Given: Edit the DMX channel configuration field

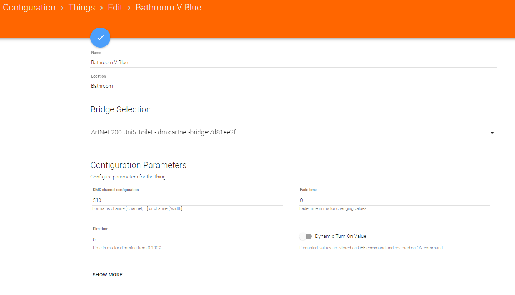Looking at the screenshot, I should pos(187,200).
